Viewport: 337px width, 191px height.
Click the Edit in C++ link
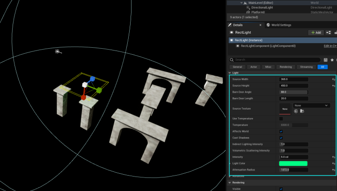330,46
